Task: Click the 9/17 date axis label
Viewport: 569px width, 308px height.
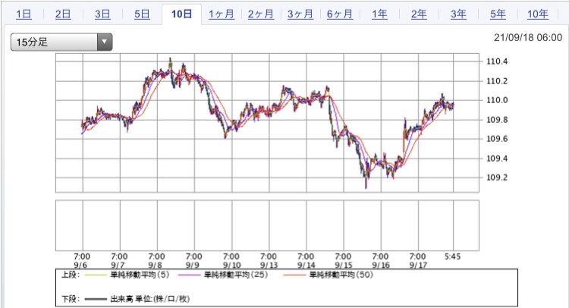Action: click(x=418, y=266)
